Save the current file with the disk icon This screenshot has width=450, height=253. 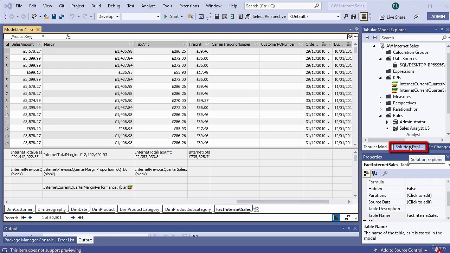(x=54, y=17)
